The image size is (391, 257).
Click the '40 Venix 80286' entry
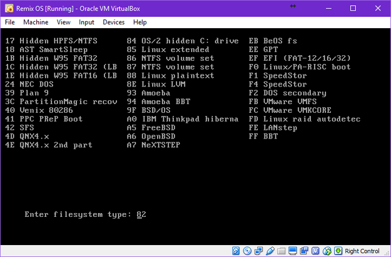[39, 110]
